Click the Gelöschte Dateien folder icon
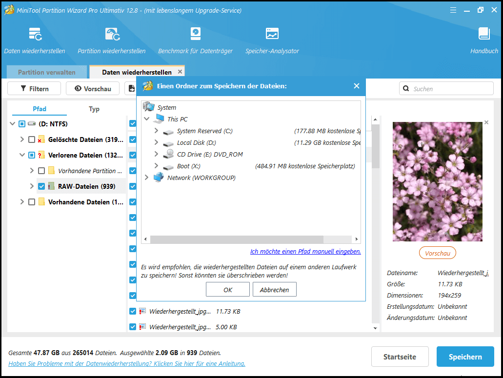 [41, 139]
